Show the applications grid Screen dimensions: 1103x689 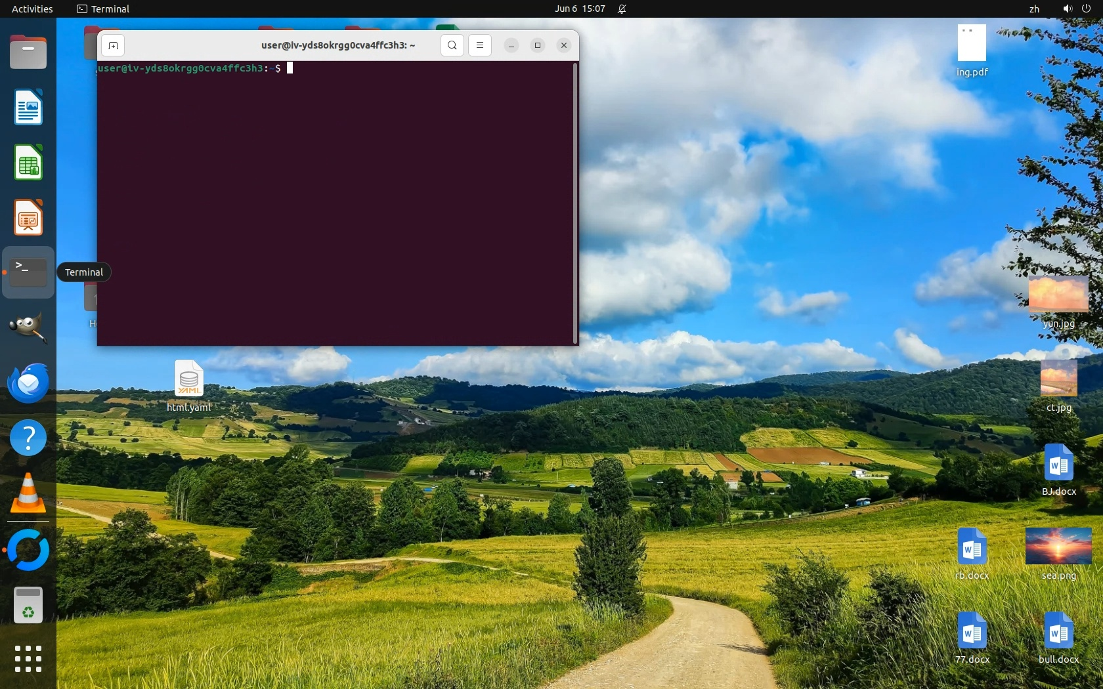28,659
